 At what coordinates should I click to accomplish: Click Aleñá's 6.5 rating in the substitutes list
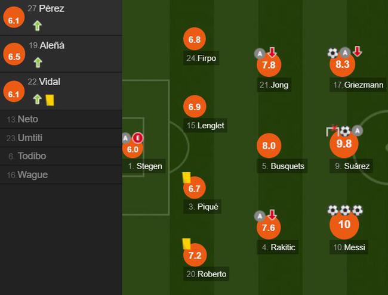pyautogui.click(x=14, y=57)
